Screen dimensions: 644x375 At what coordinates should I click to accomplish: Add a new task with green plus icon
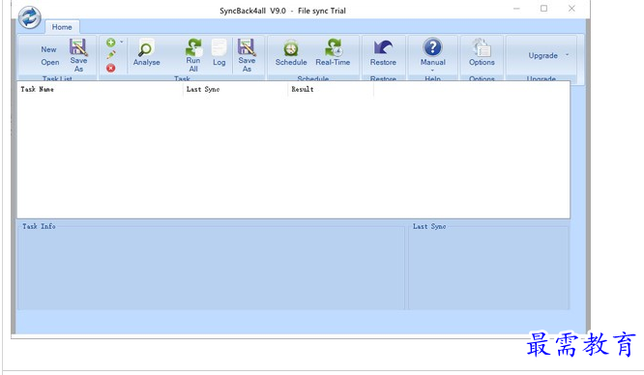110,43
